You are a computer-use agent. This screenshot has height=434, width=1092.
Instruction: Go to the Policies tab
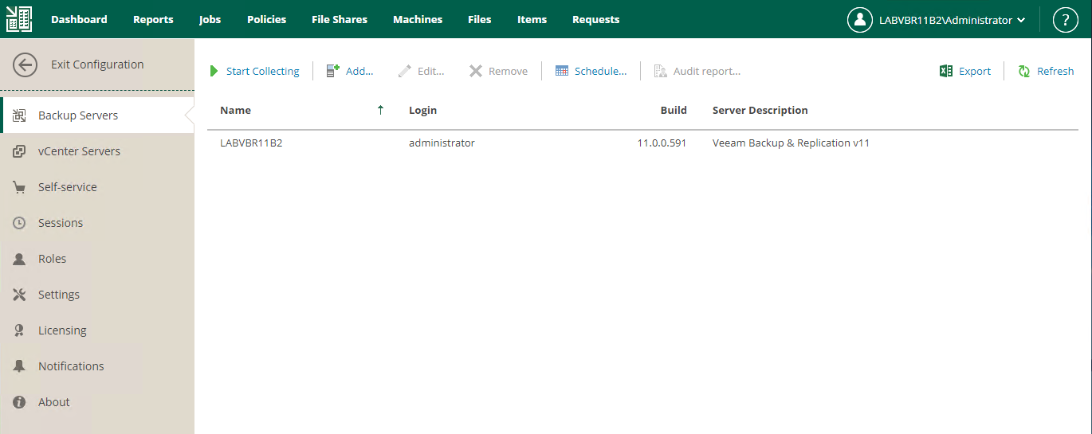[266, 19]
